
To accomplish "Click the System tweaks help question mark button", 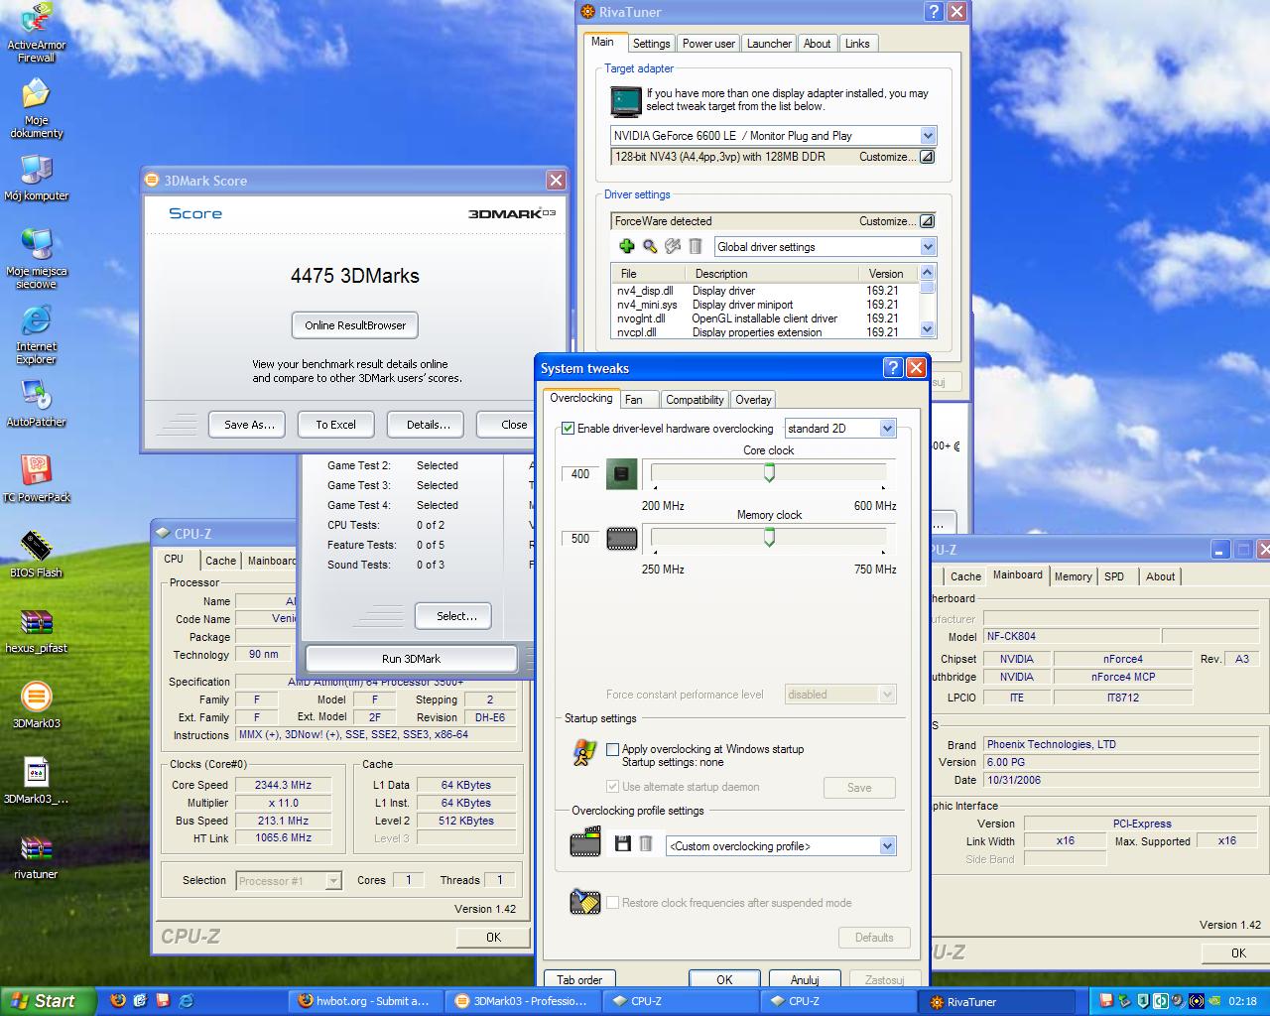I will coord(892,368).
